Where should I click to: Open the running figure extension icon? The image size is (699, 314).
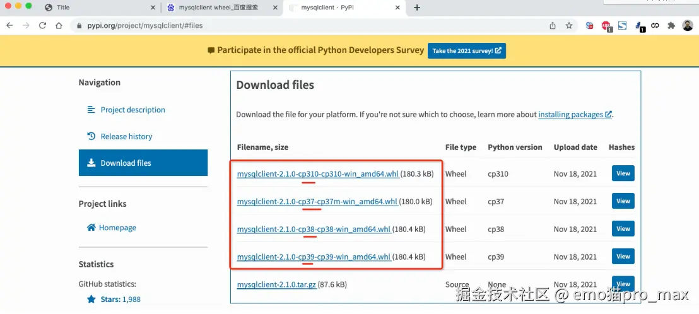tap(639, 26)
